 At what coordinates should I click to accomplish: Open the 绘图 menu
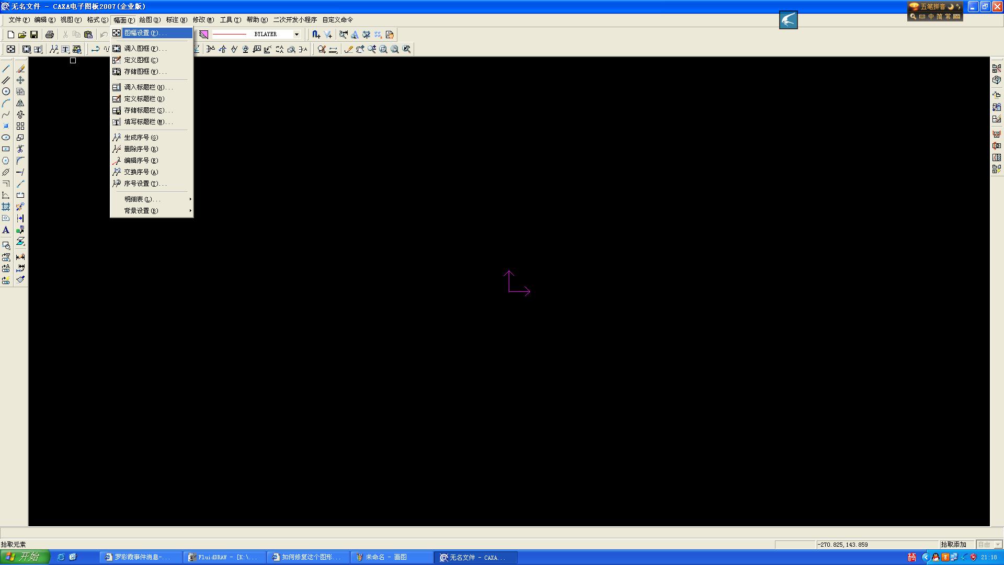pyautogui.click(x=150, y=20)
